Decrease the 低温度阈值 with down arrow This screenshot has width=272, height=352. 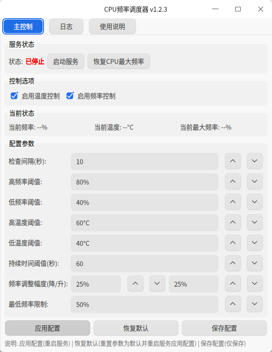tap(254, 243)
